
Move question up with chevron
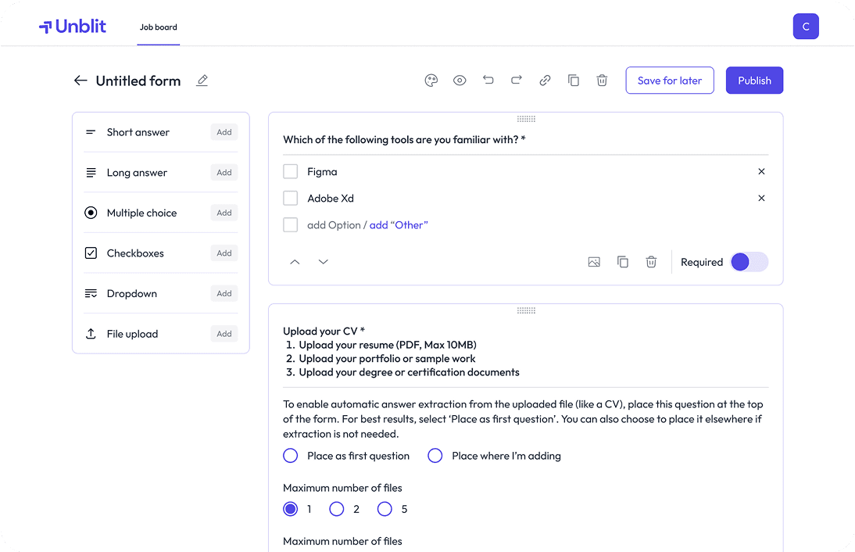[x=295, y=262]
